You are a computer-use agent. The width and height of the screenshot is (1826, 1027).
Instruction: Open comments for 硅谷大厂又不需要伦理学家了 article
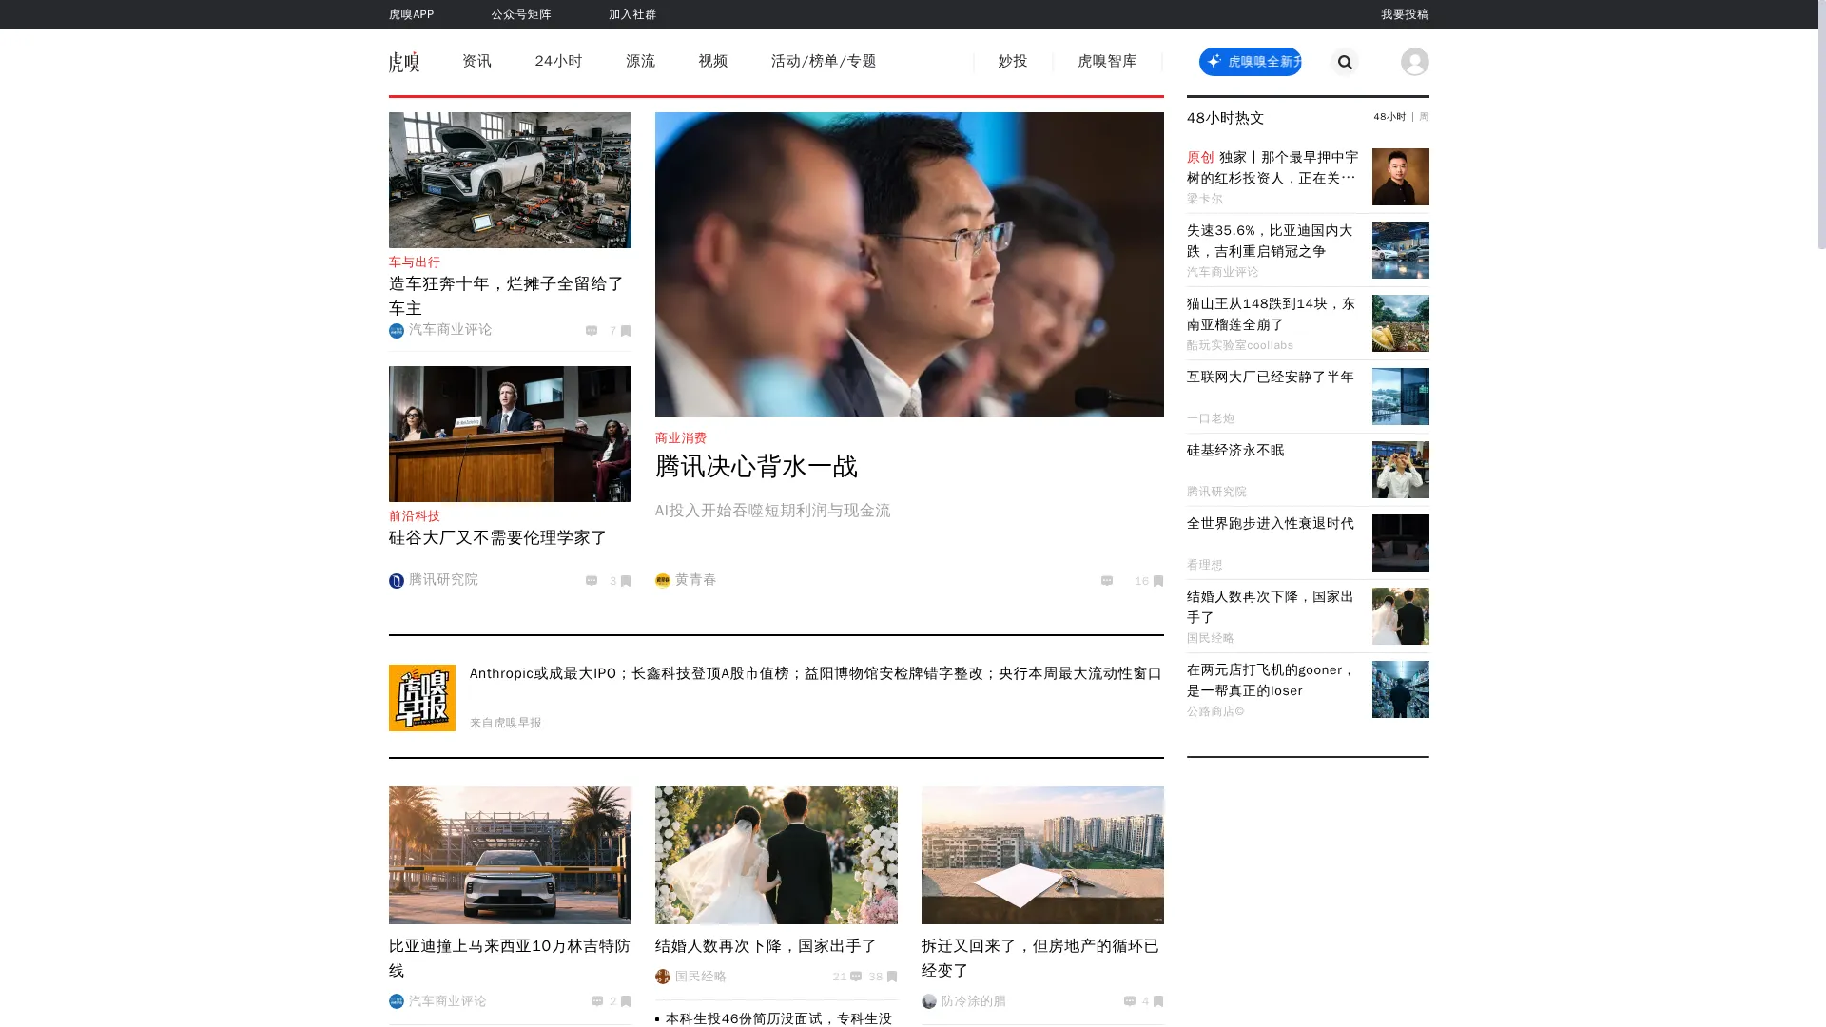tap(592, 581)
